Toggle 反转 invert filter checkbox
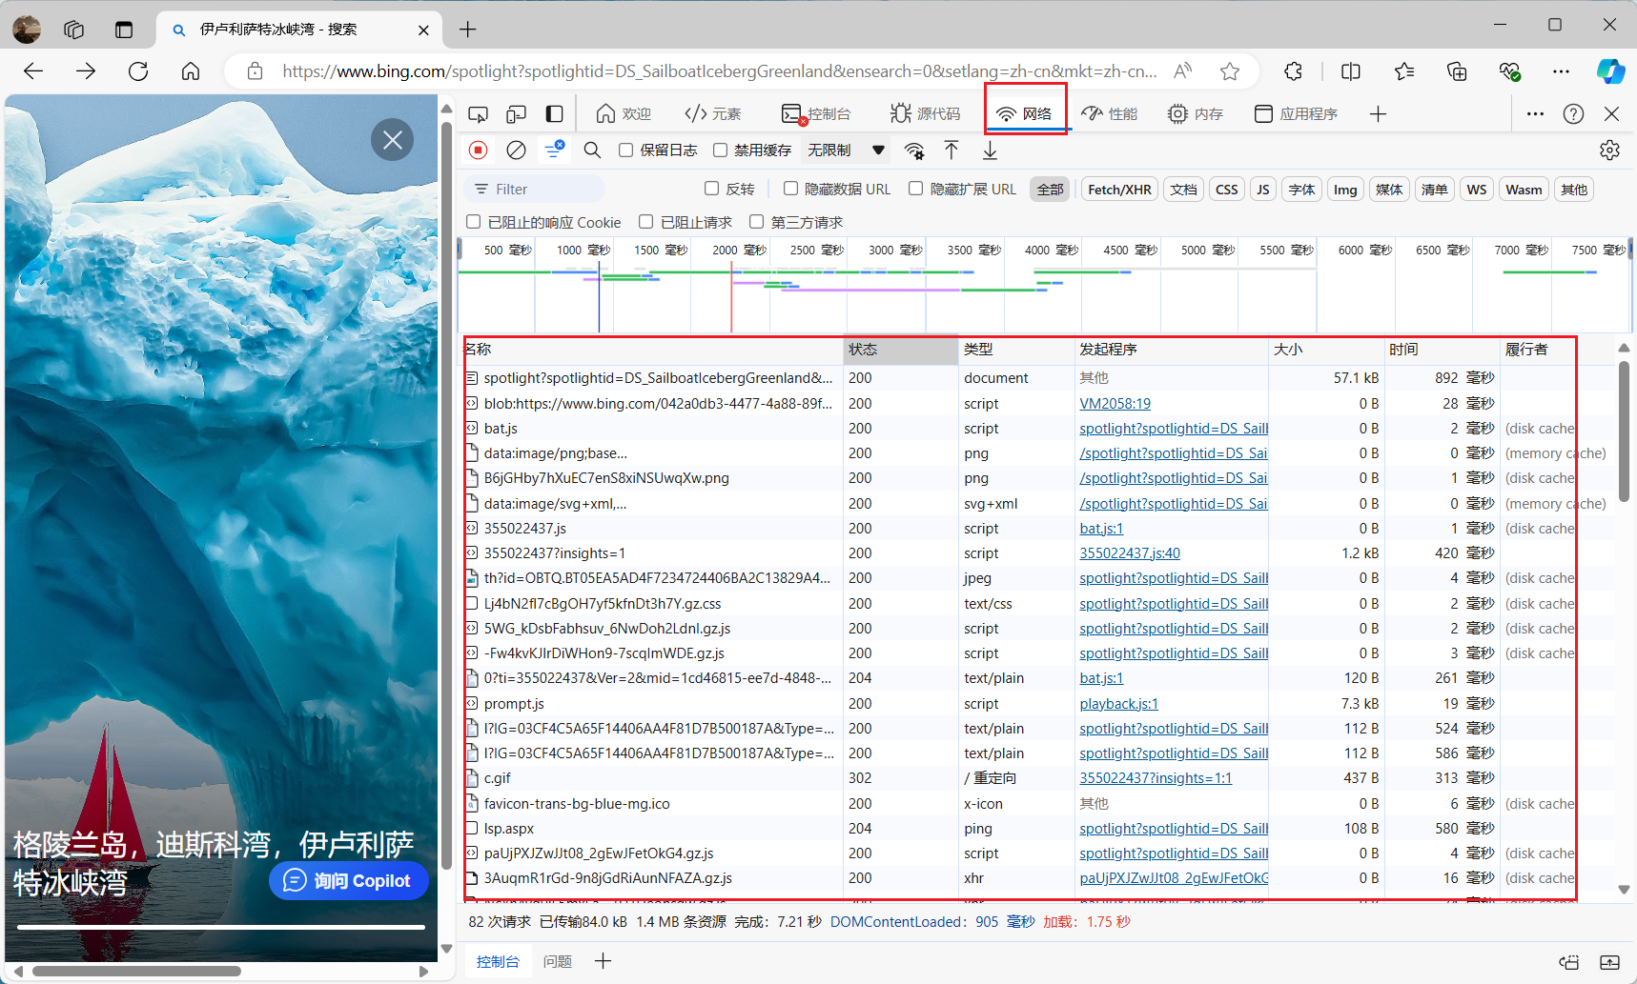Image resolution: width=1637 pixels, height=984 pixels. 711,189
